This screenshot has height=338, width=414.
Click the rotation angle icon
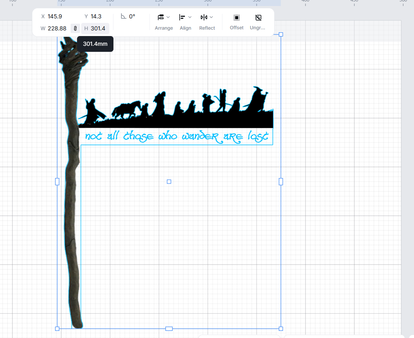pos(123,17)
